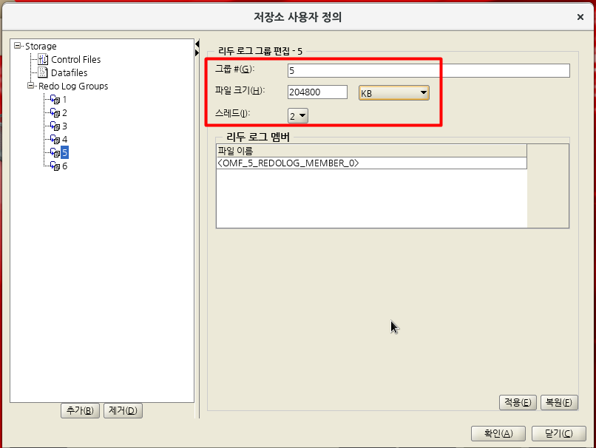Click the 제거(D) remove button
This screenshot has width=596, height=448.
pos(123,411)
